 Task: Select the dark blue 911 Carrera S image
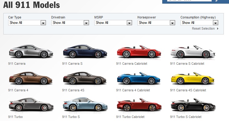pyautogui.click(x=85, y=51)
